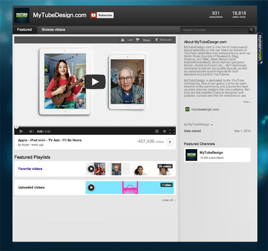Expand More info on the video

[x=163, y=40]
